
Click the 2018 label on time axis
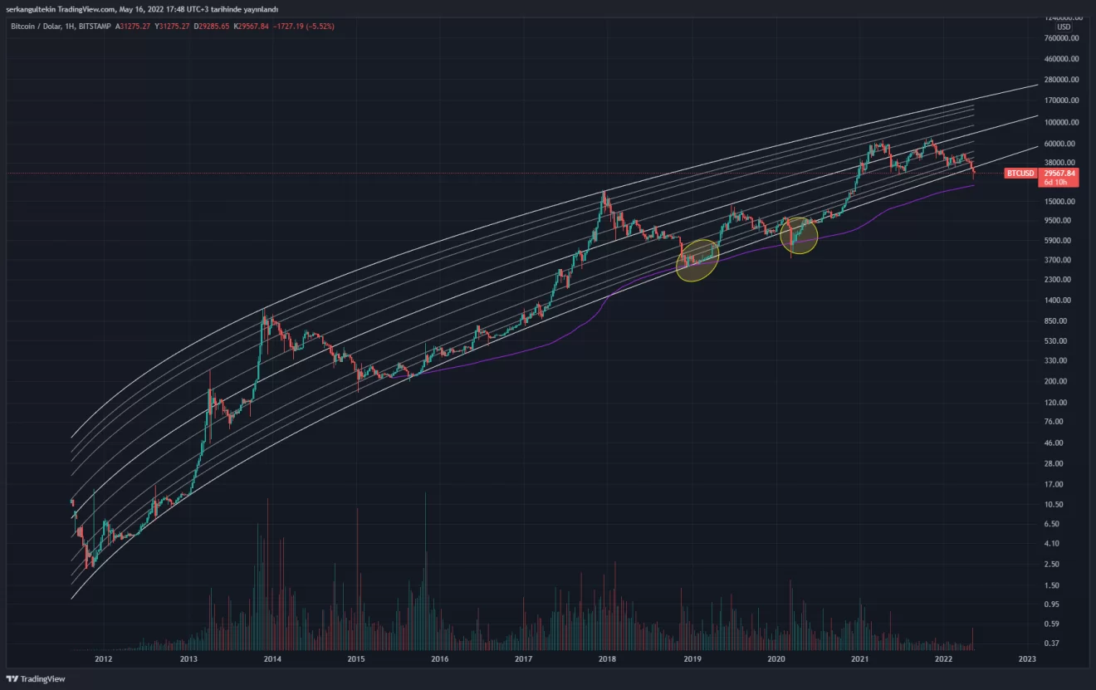click(x=607, y=659)
